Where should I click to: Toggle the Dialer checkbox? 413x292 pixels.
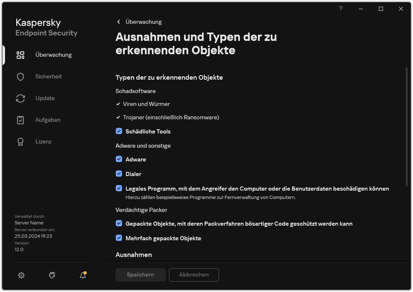point(119,174)
